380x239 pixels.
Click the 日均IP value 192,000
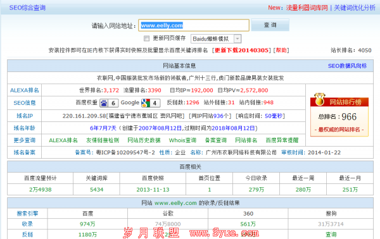tap(202, 90)
